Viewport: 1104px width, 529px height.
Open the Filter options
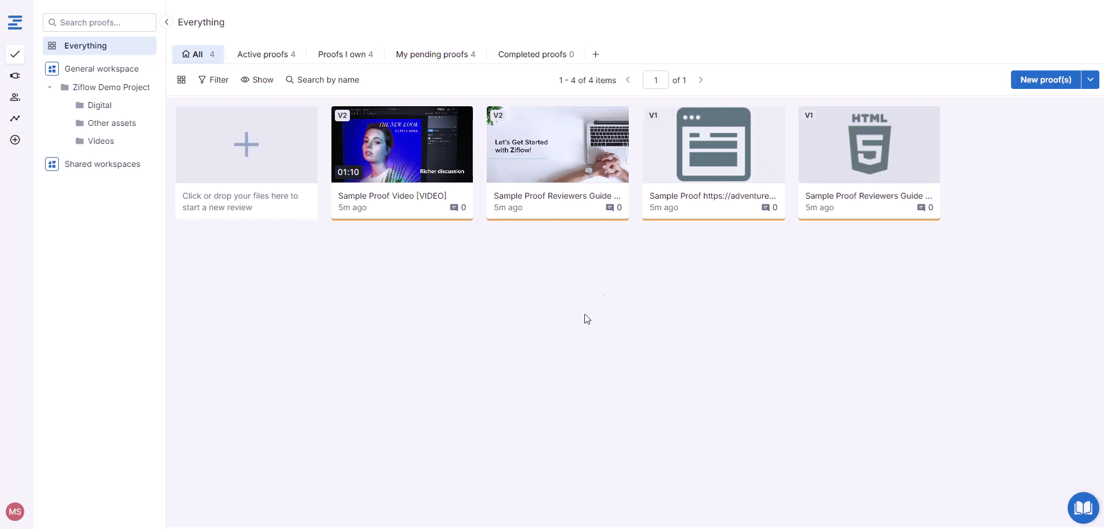(x=213, y=80)
